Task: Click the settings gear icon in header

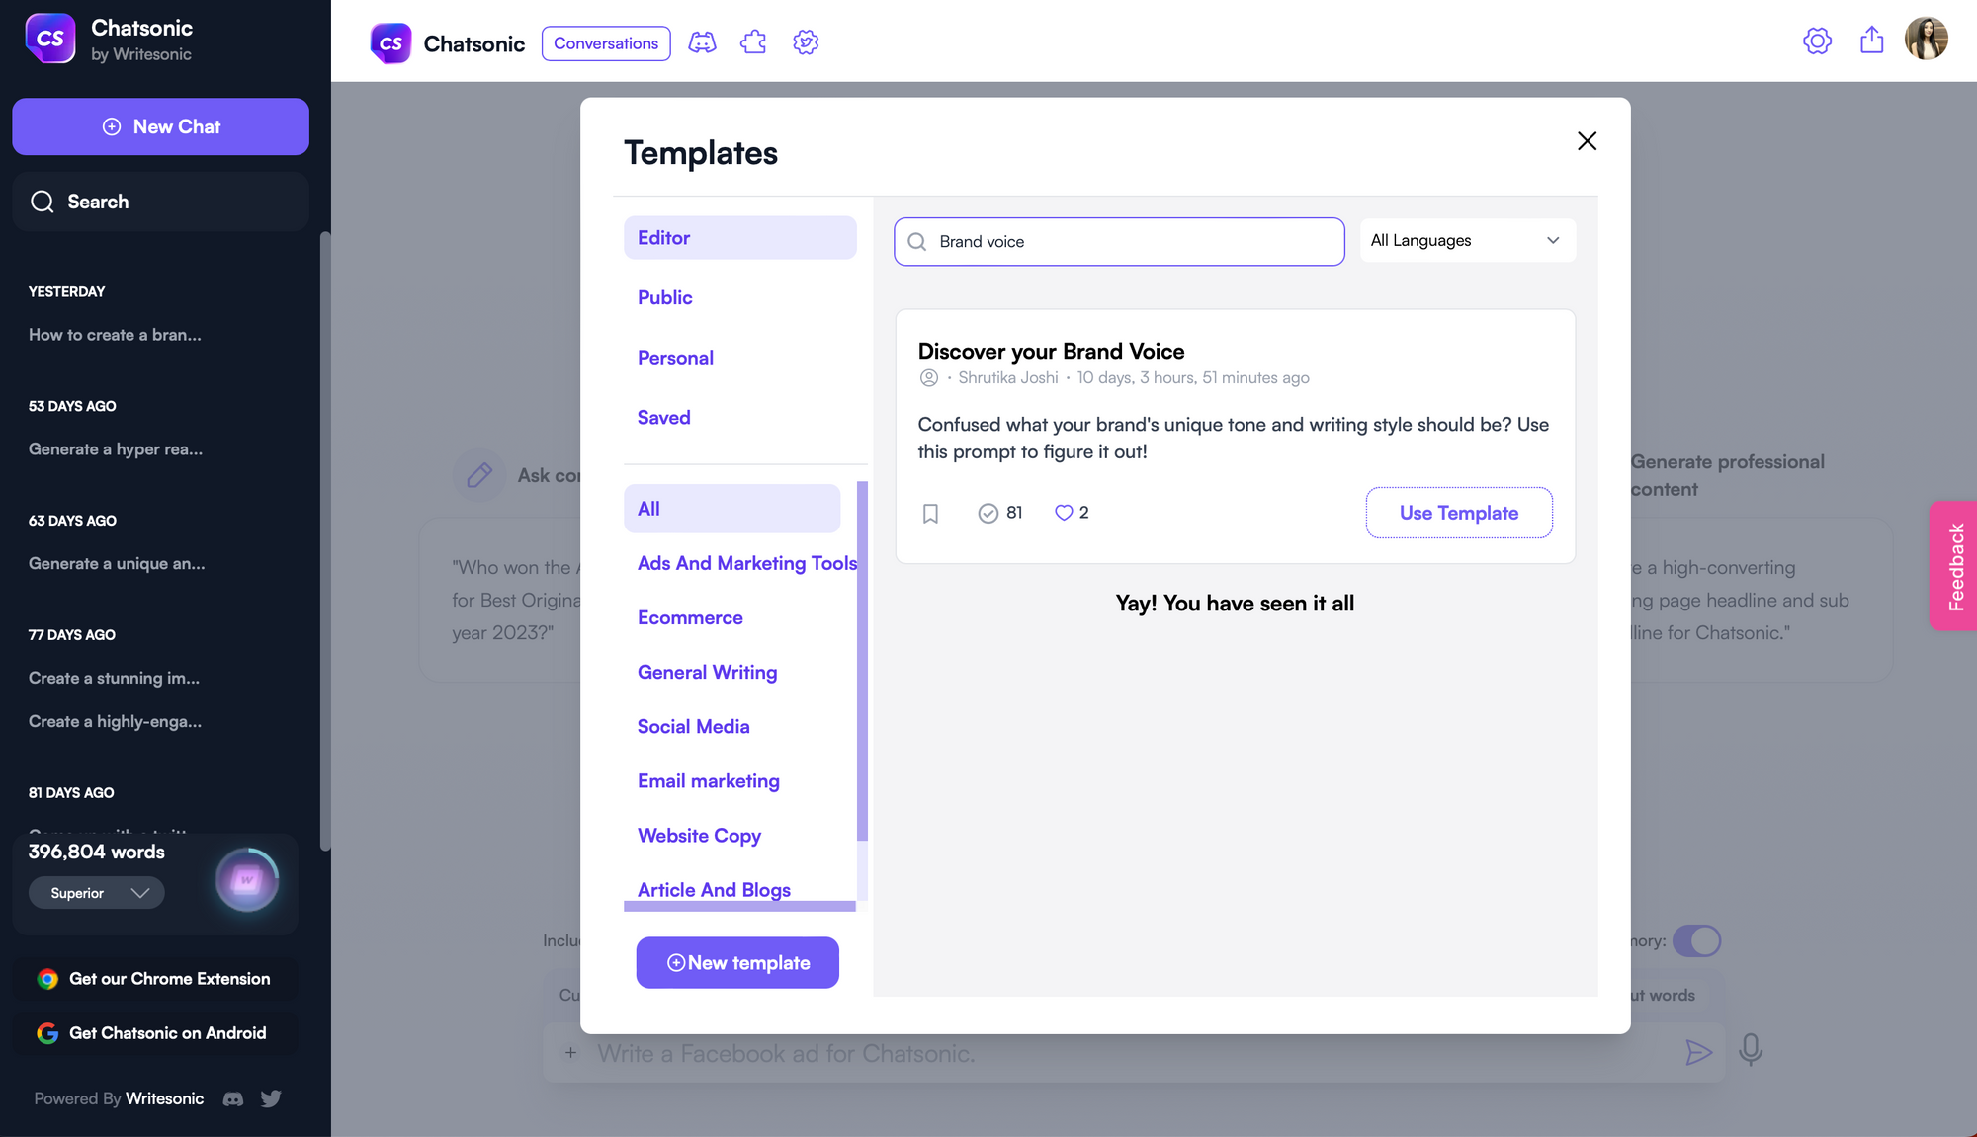Action: coord(1817,41)
